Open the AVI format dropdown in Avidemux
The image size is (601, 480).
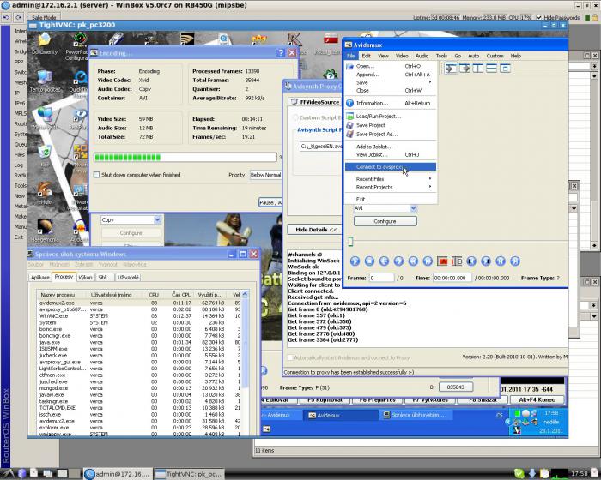click(x=413, y=208)
